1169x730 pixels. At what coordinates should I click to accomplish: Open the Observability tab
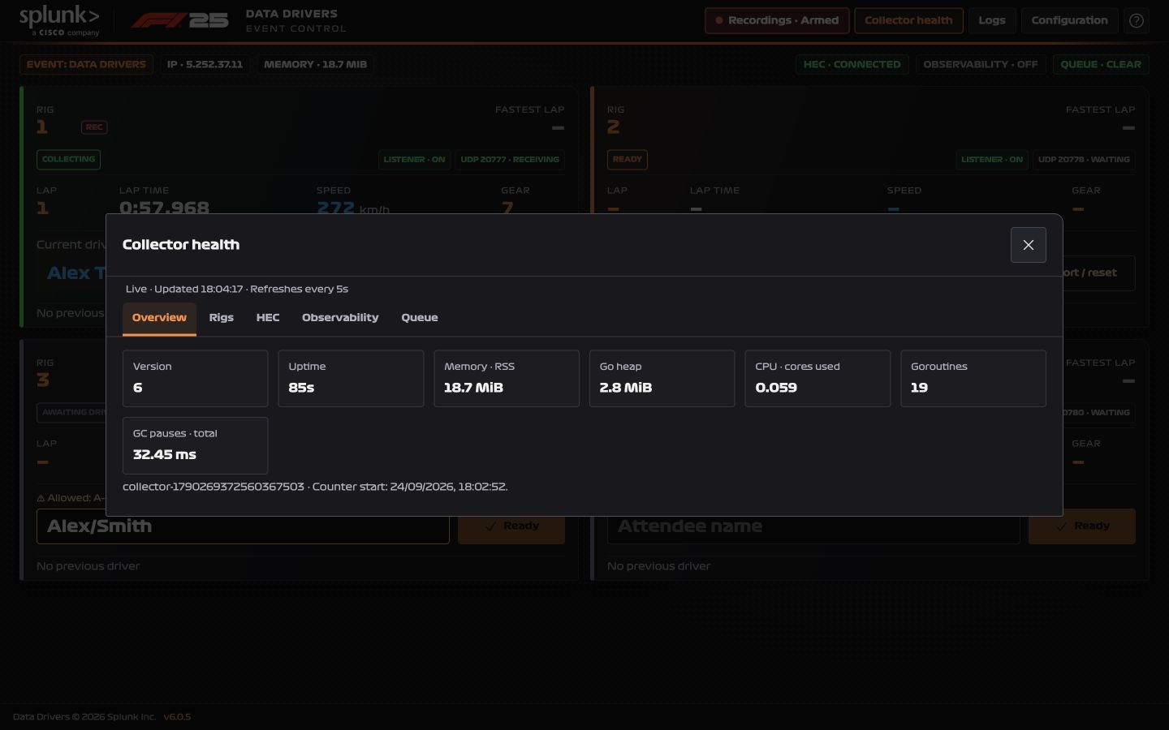tap(340, 318)
